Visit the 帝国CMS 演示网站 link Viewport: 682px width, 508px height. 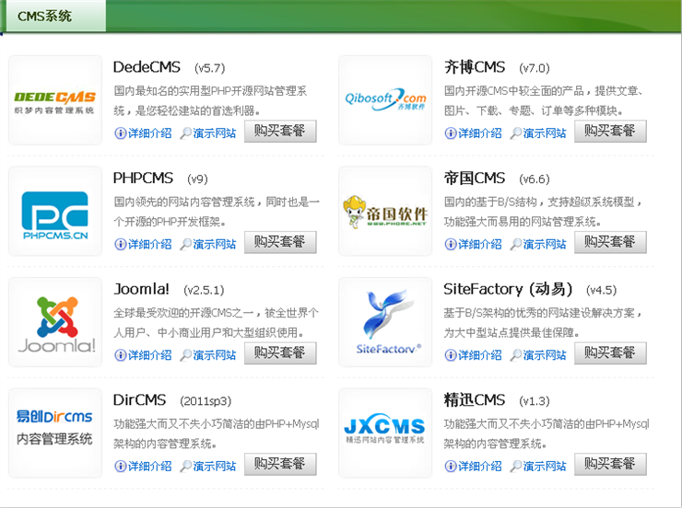pyautogui.click(x=545, y=244)
